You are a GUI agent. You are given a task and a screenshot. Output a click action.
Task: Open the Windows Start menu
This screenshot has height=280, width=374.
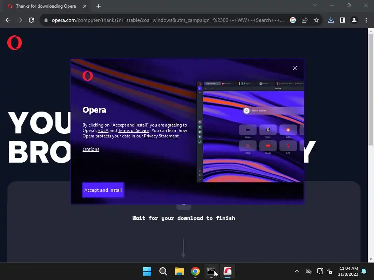point(147,271)
